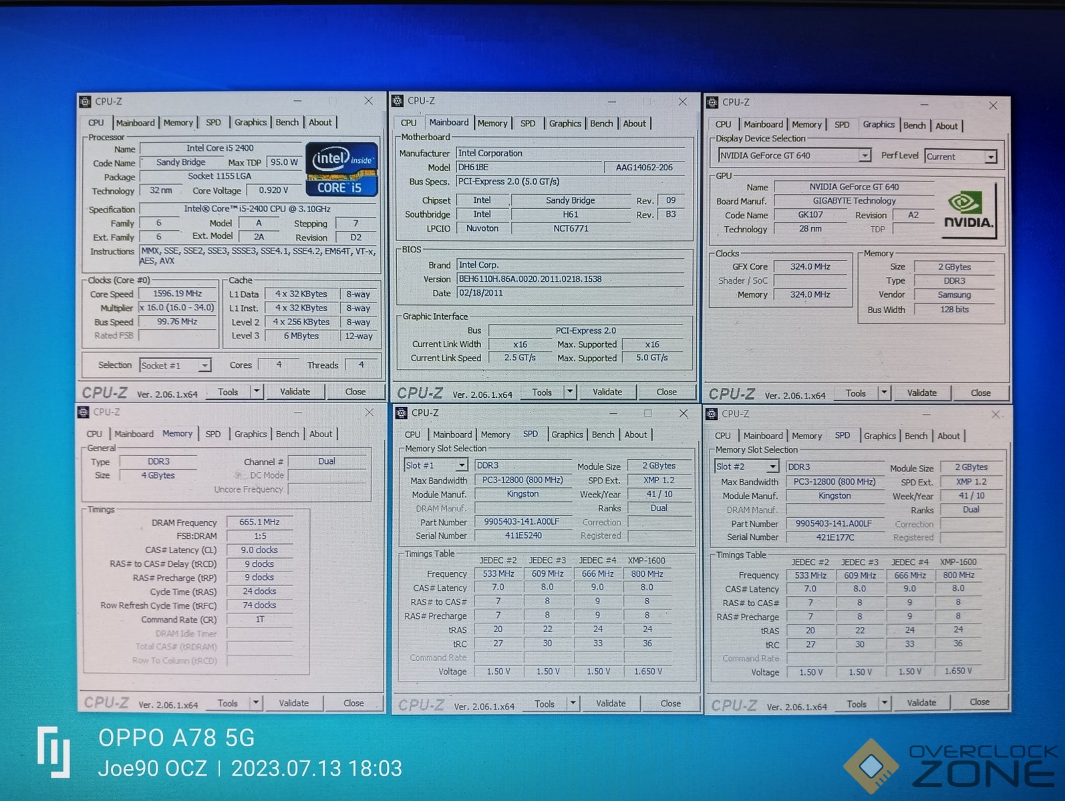This screenshot has height=801, width=1065.
Task: Click the CPU-Z title icon of the memory Timings window
Action: [x=84, y=412]
